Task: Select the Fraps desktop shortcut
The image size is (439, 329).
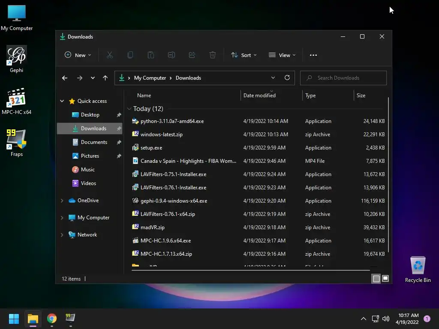Action: tap(17, 143)
